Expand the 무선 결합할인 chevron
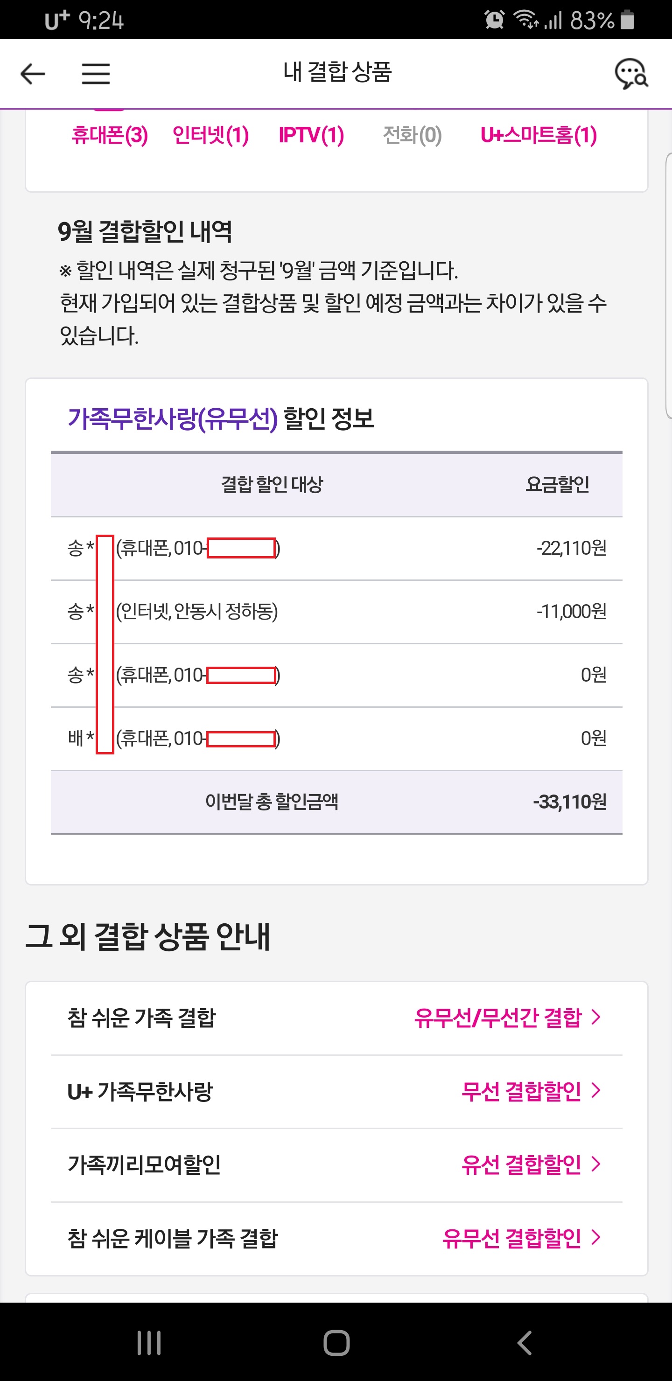The image size is (672, 1381). click(x=595, y=1090)
